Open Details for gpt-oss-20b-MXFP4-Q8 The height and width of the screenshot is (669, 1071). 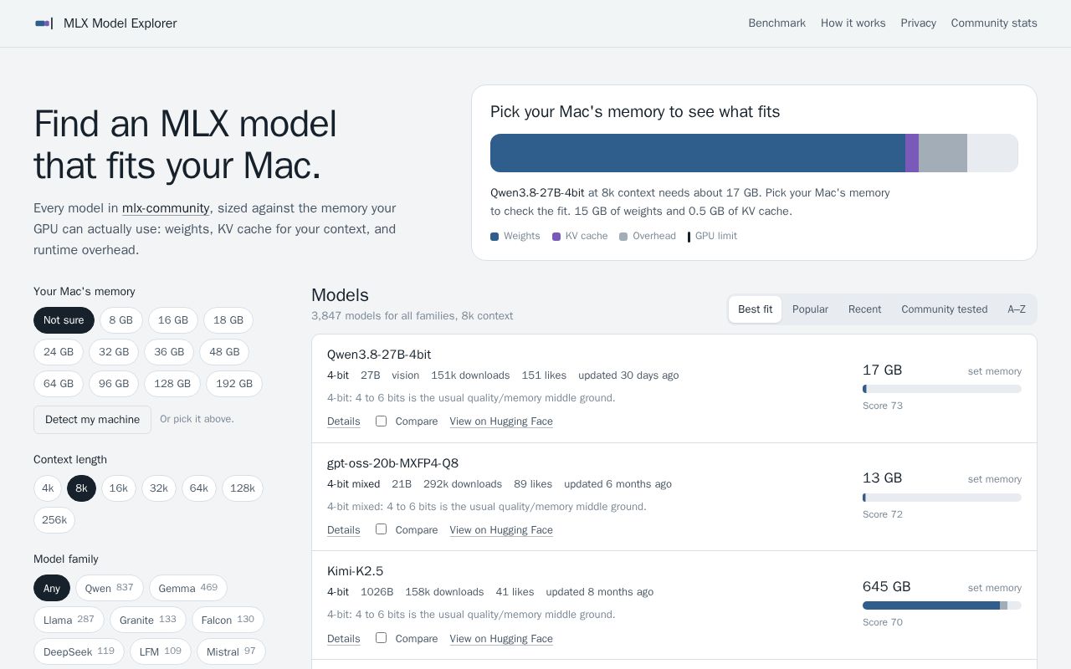pos(343,530)
